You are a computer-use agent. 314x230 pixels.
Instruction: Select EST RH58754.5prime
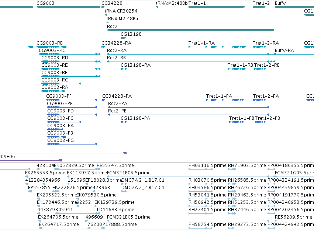pyautogui.click(x=207, y=225)
